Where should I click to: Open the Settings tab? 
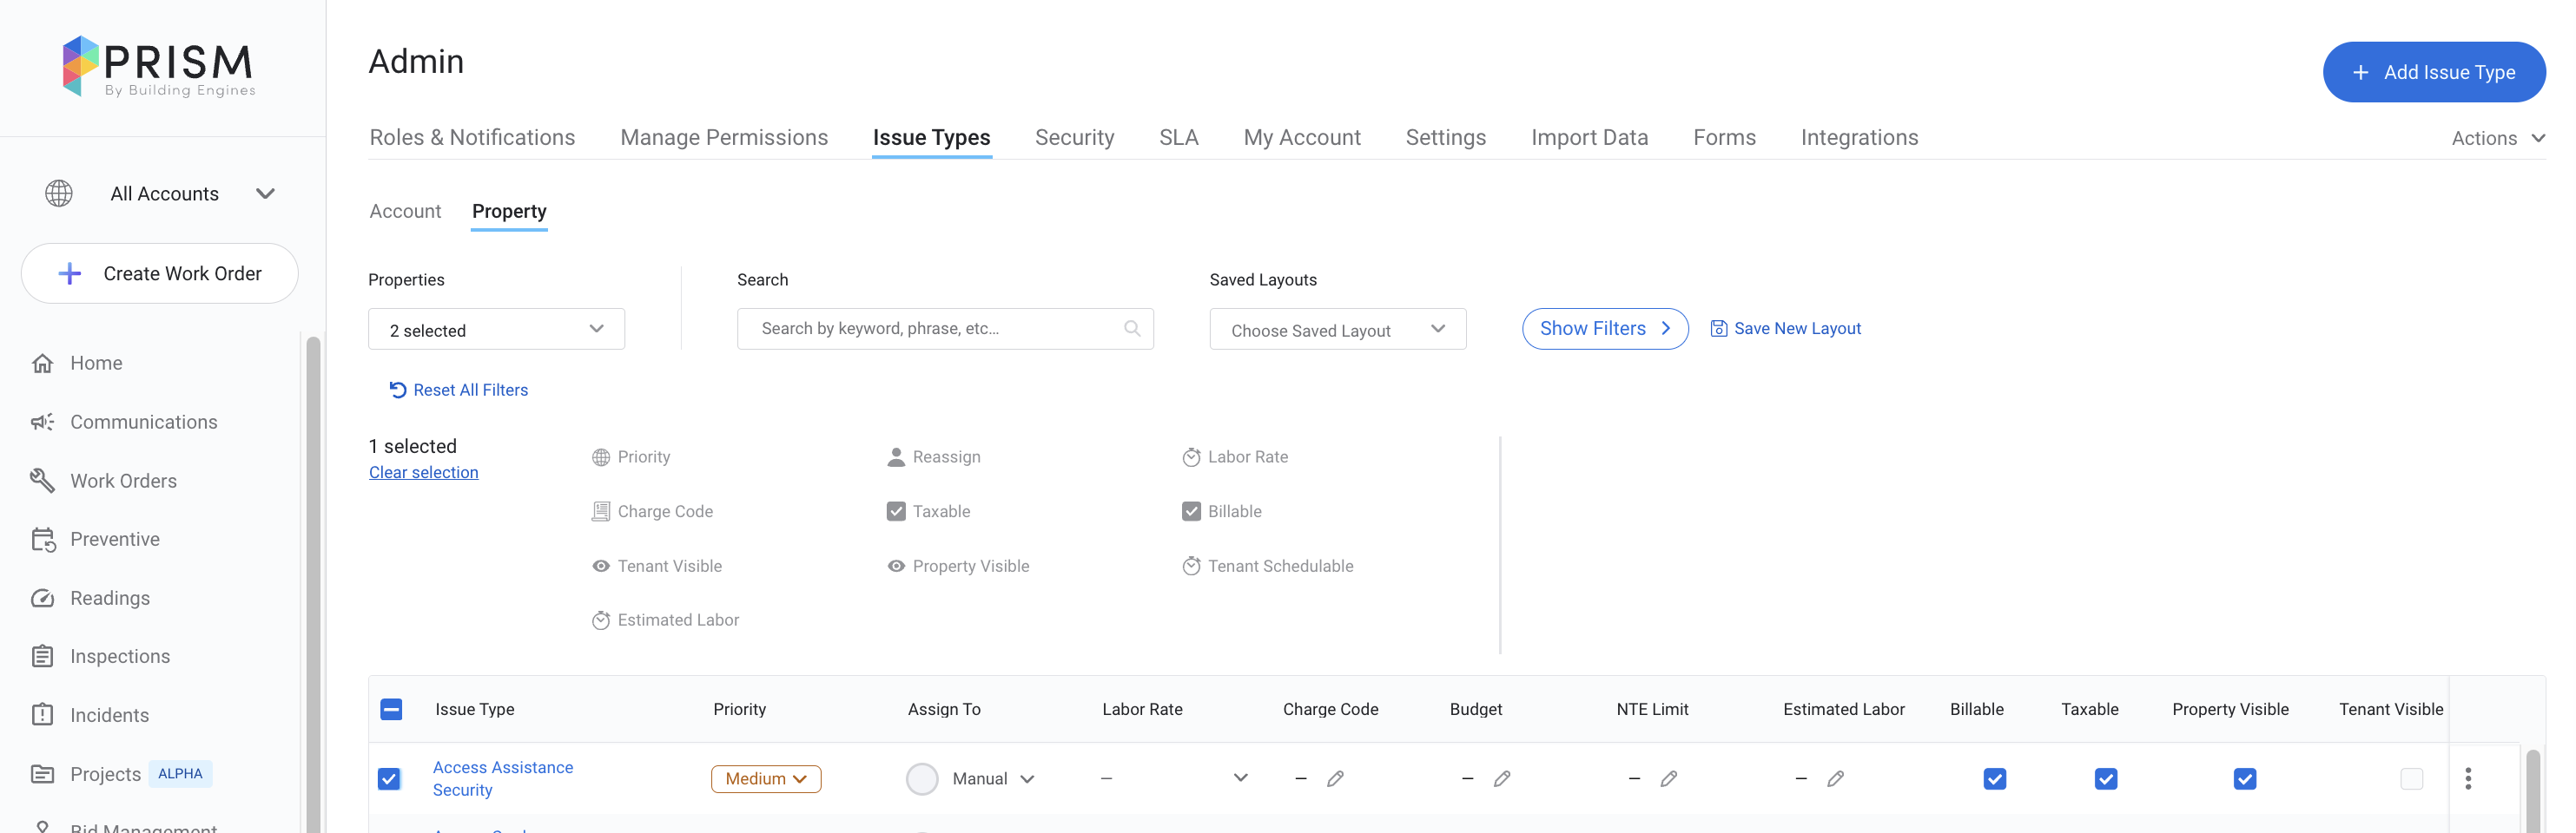point(1445,138)
